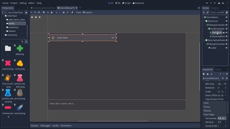Revert Min Size to default value
230x129 pixels.
(225, 84)
